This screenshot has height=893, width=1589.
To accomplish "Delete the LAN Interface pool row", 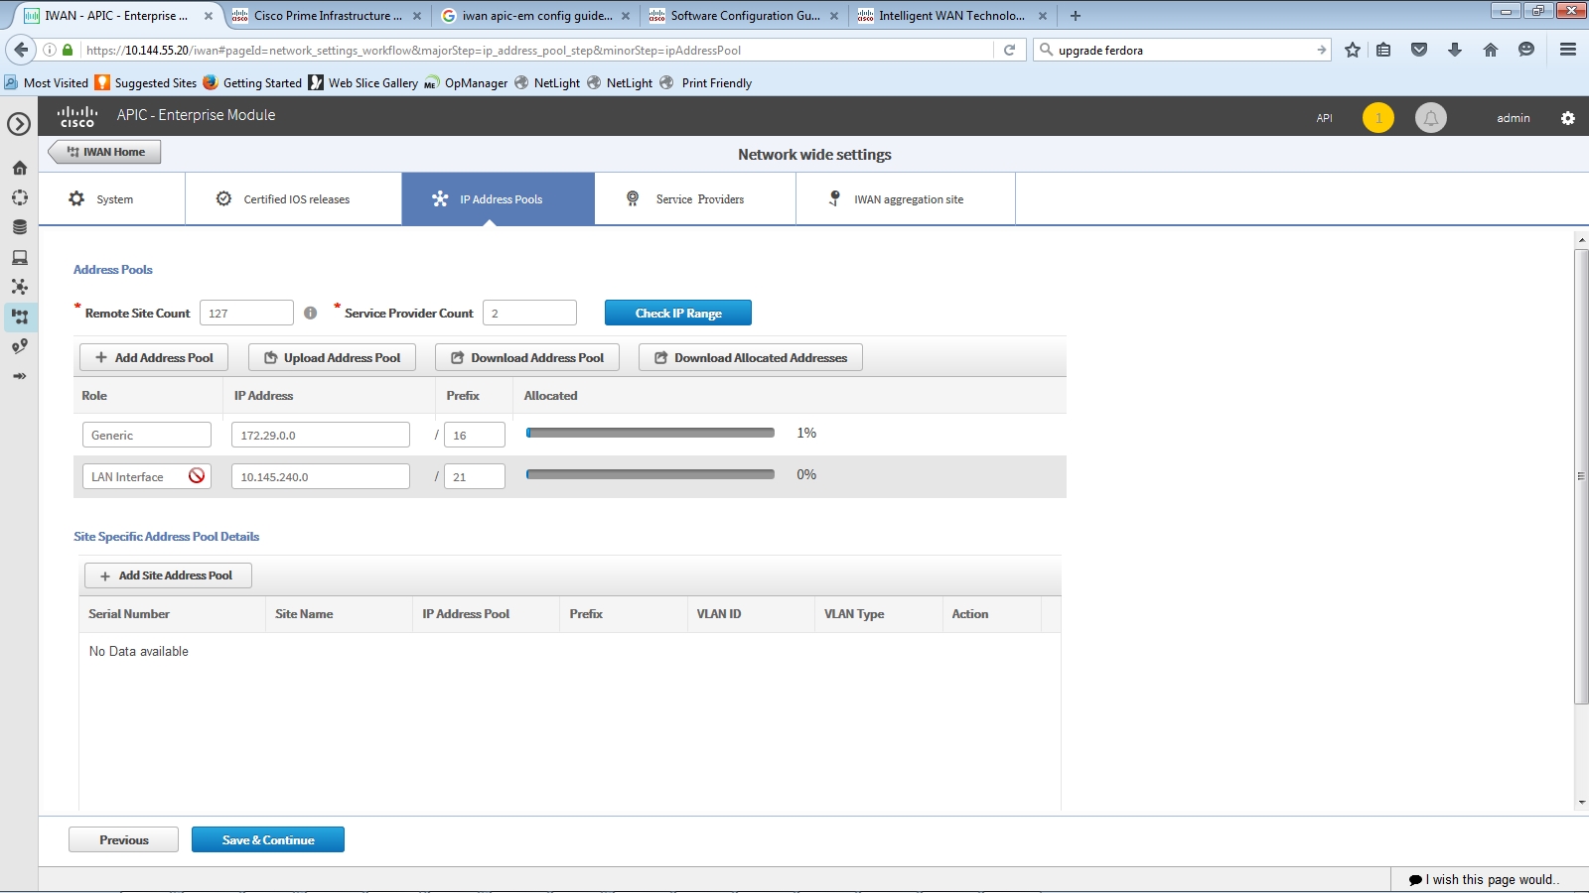I will pos(197,476).
